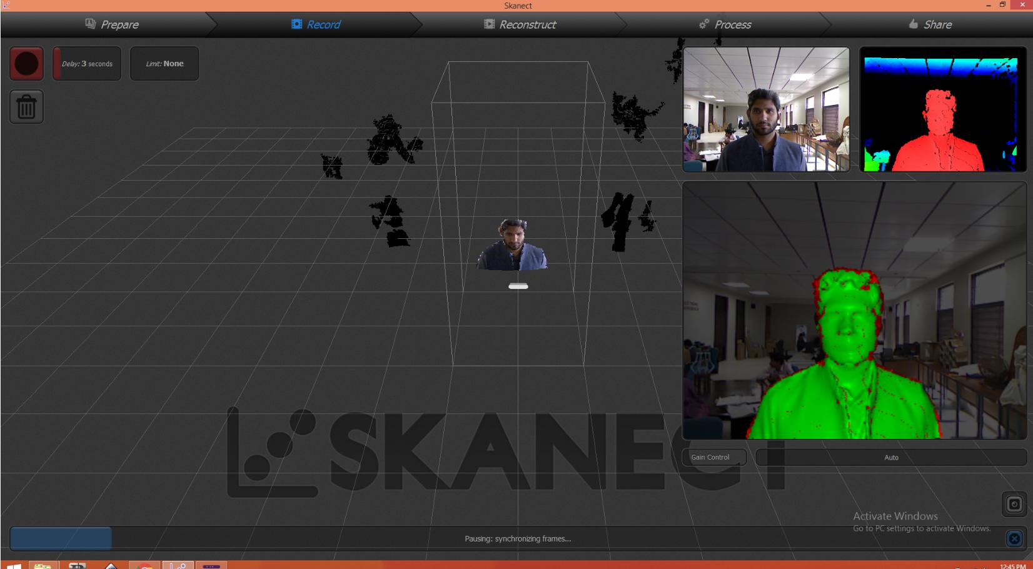Minimize the Skanect window
This screenshot has width=1033, height=569.
tap(988, 5)
